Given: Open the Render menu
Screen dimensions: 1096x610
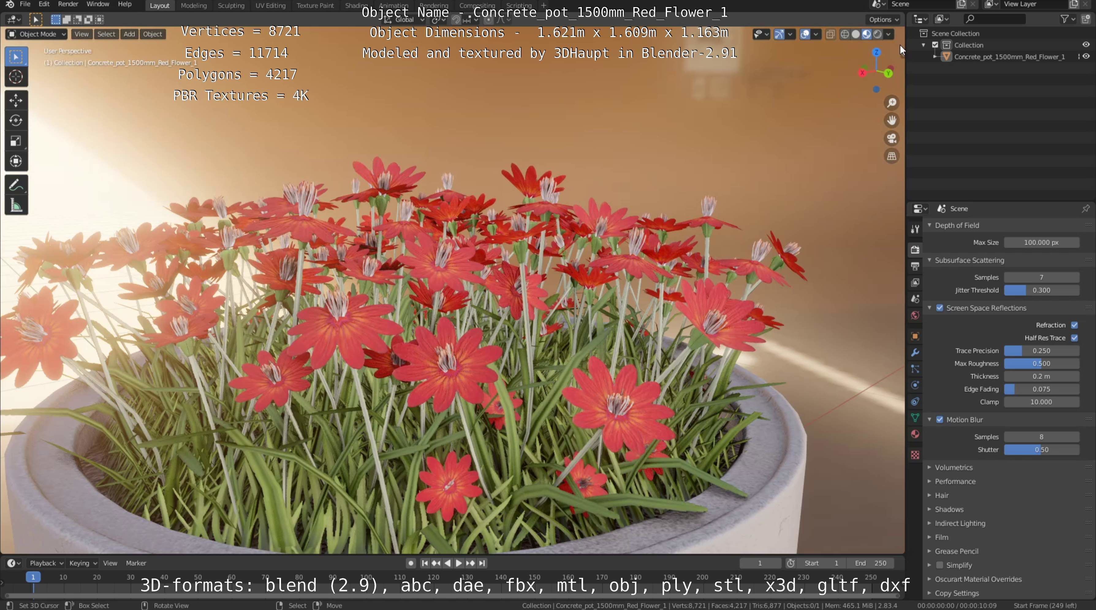Looking at the screenshot, I should (68, 4).
